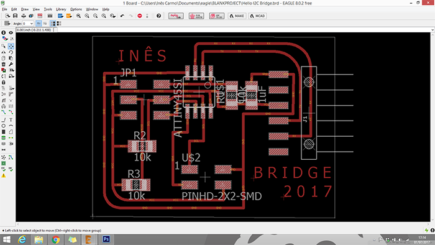Open the Errors warning triangle
Viewport: 435px width, 245px height.
point(4,175)
